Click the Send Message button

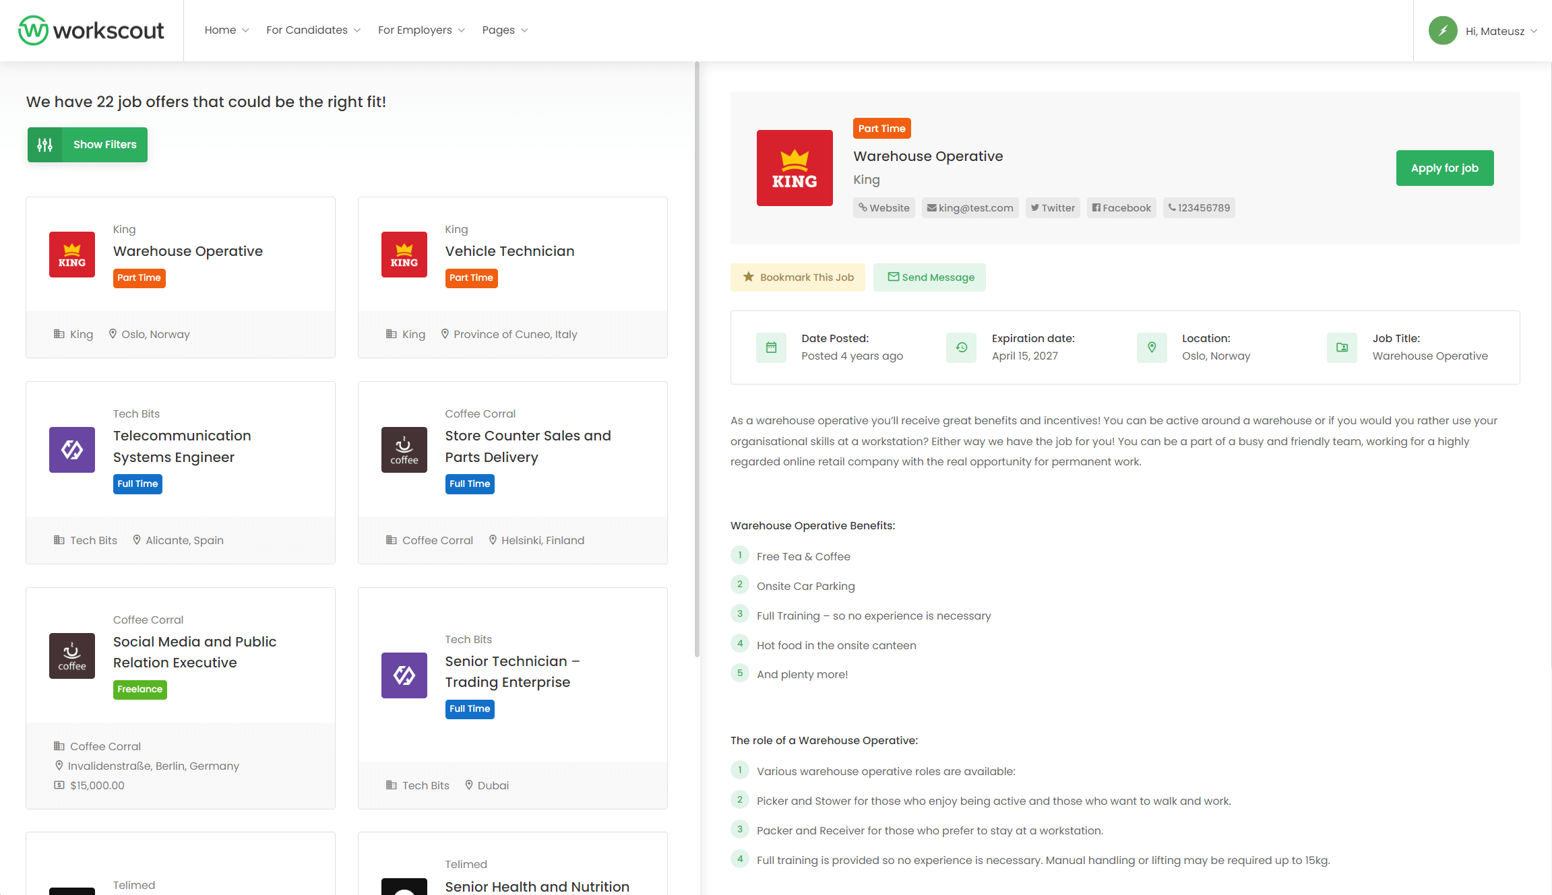[x=929, y=277]
